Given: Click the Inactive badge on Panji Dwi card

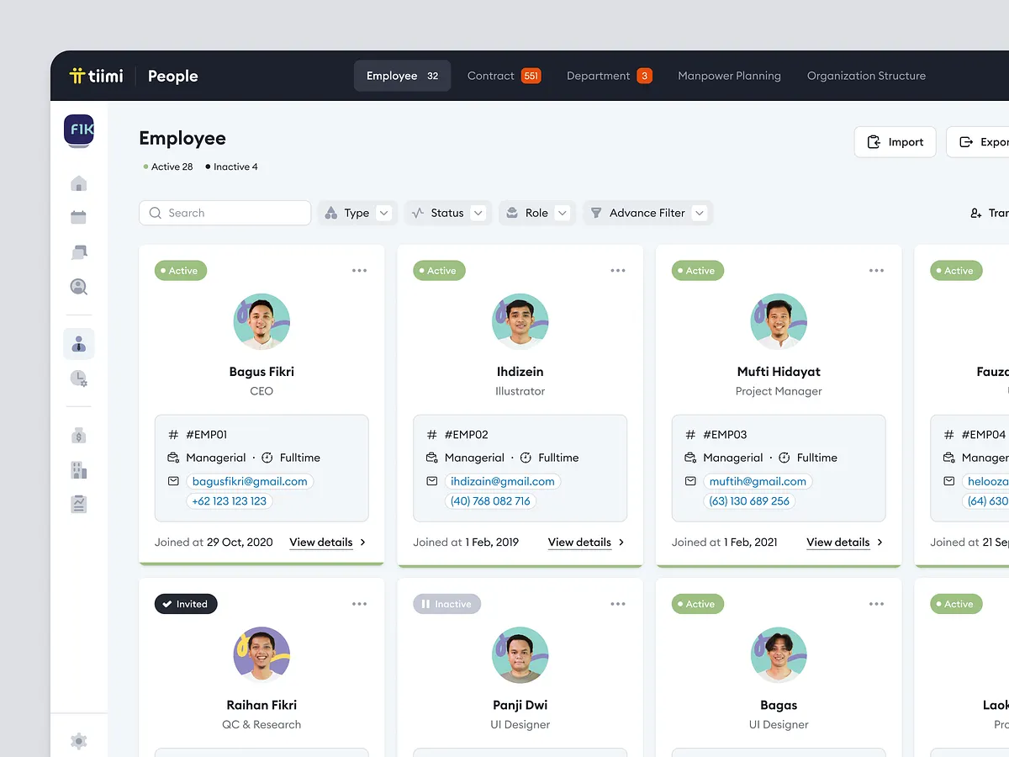Looking at the screenshot, I should [447, 604].
